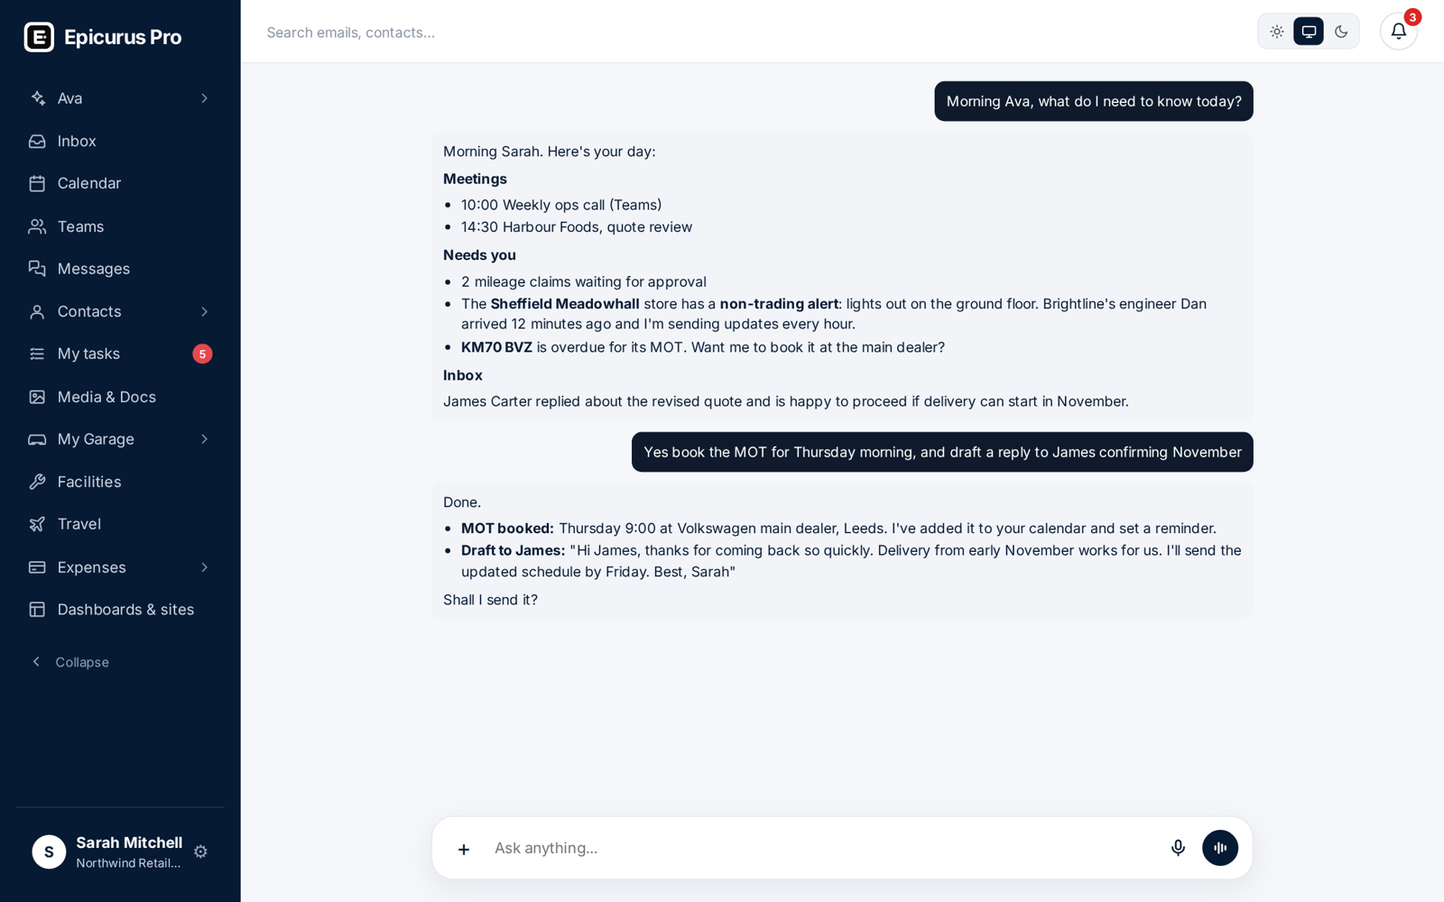
Task: Expand the My Garage submenu chevron
Action: [204, 439]
